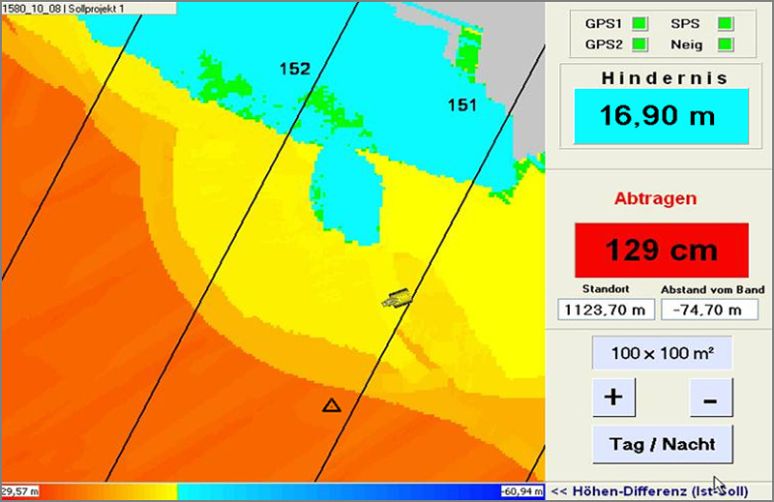Click the green Neig status indicator
This screenshot has width=774, height=502.
tap(724, 44)
